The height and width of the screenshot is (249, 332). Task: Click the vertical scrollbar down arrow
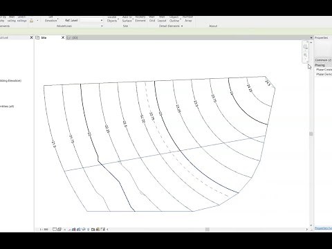click(x=311, y=225)
